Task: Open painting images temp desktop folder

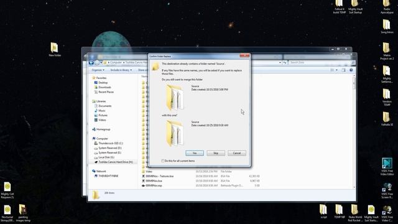Action: 23,213
